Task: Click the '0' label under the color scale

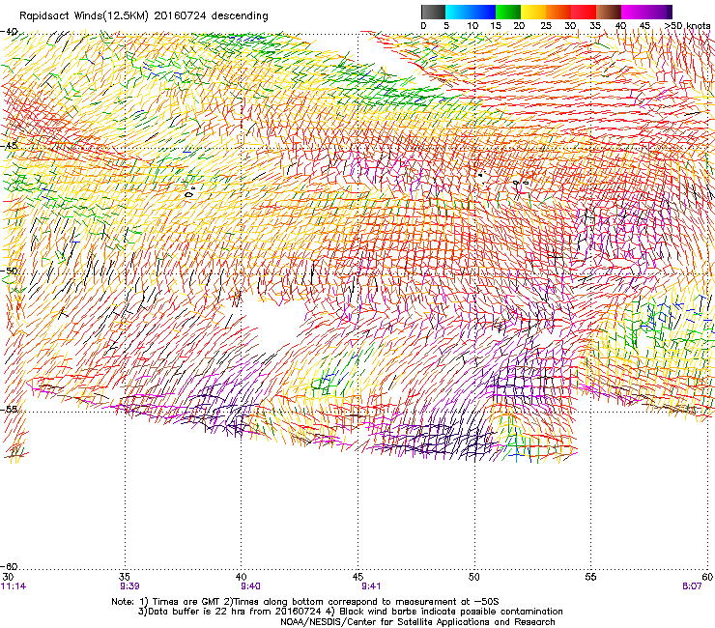Action: pos(423,26)
